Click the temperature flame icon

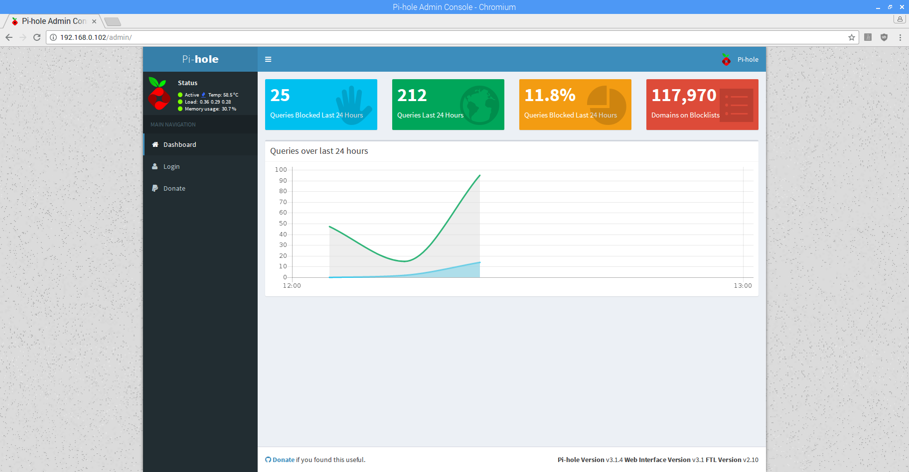click(x=203, y=95)
